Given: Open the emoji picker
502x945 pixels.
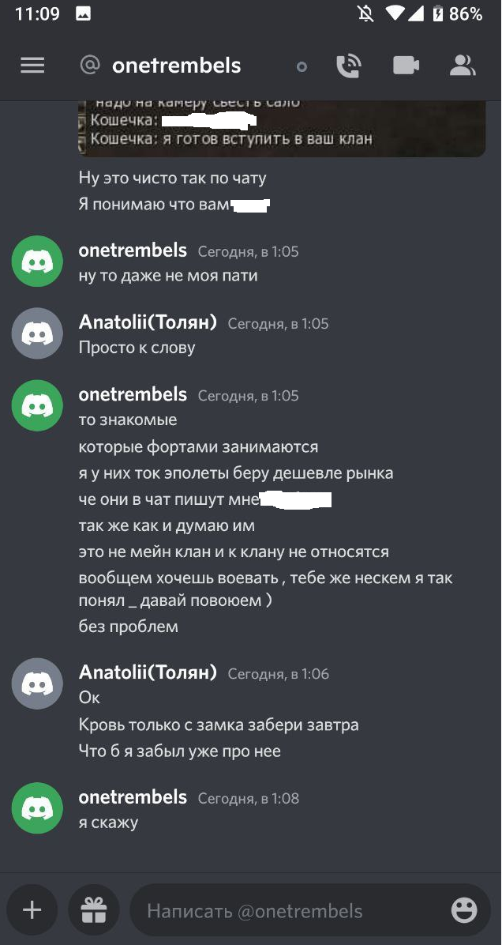Looking at the screenshot, I should pos(463,910).
